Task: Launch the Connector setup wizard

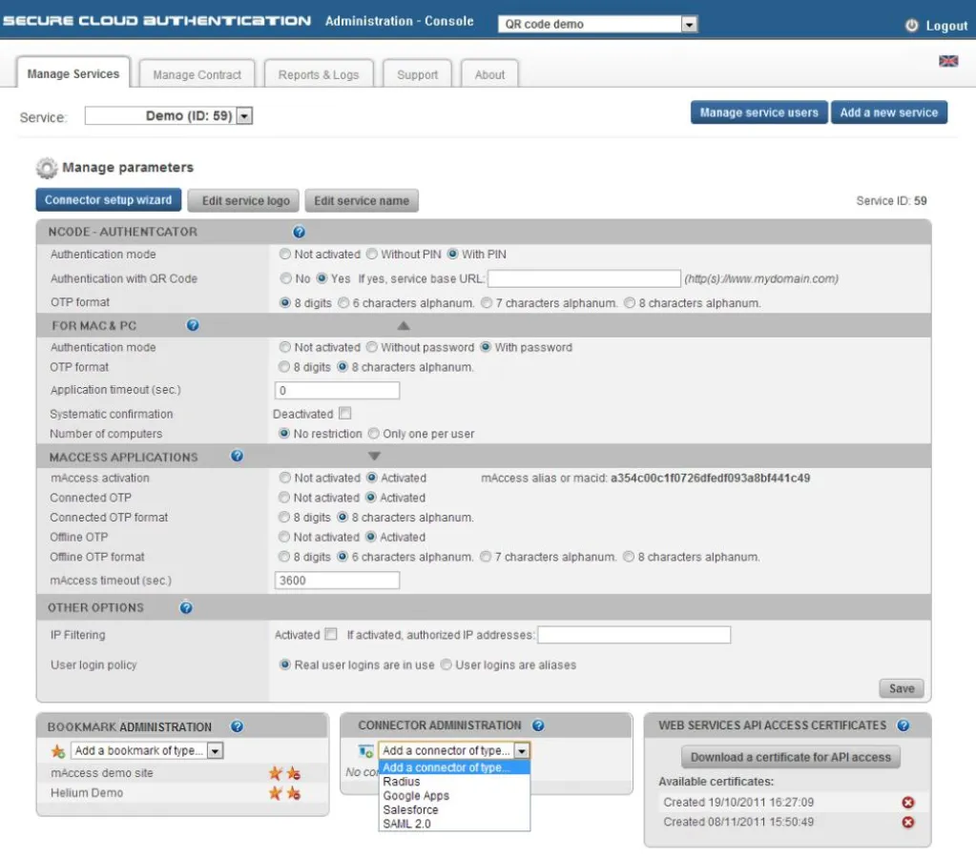Action: pos(108,199)
